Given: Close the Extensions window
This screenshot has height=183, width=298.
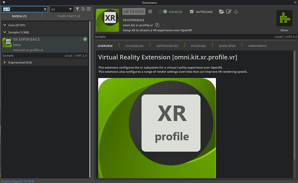Looking at the screenshot, I should pos(295,3).
